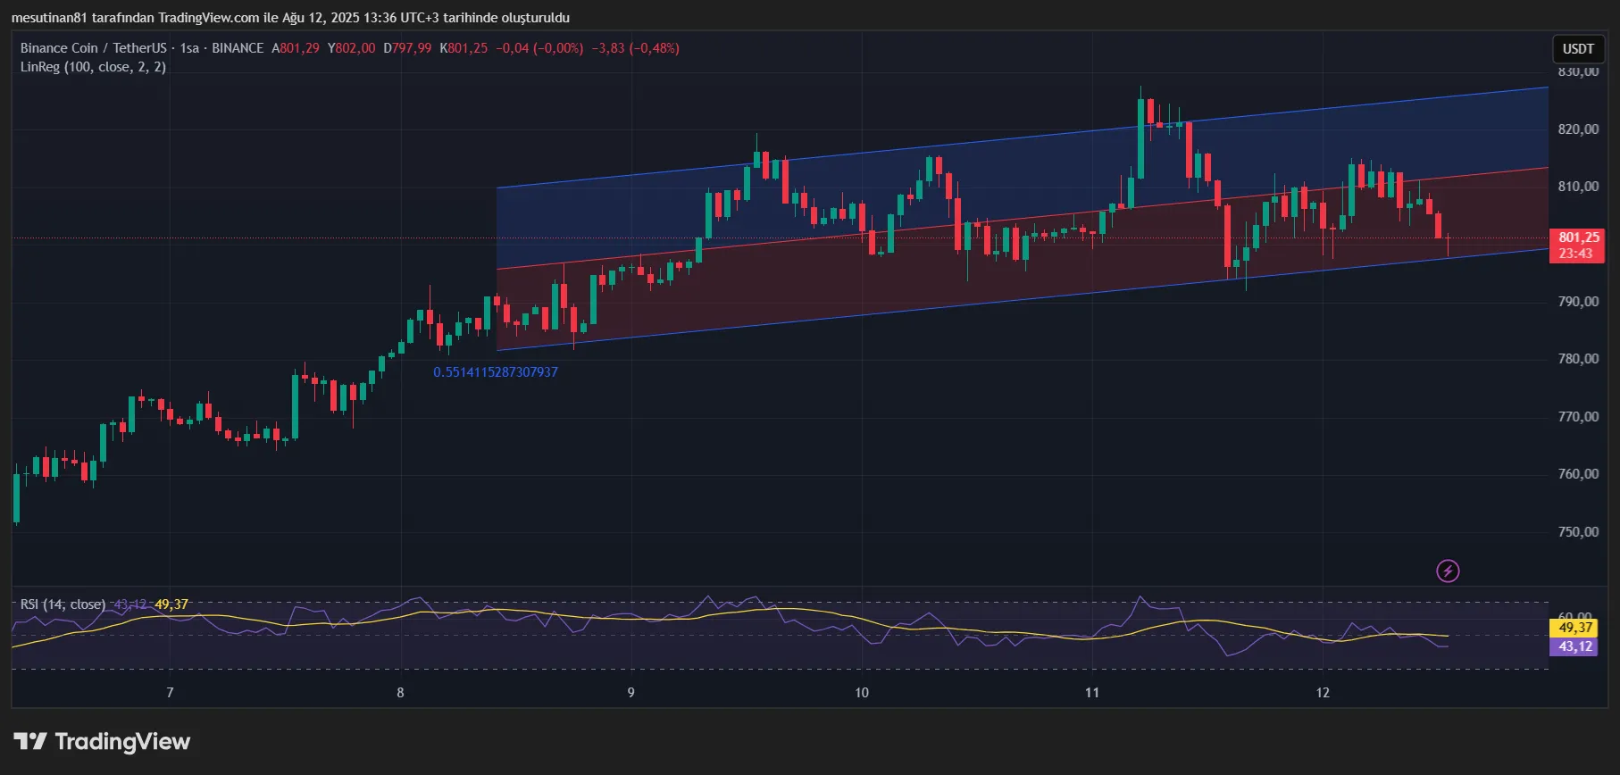Click the Pearson value 0.5514115287307937

click(496, 372)
